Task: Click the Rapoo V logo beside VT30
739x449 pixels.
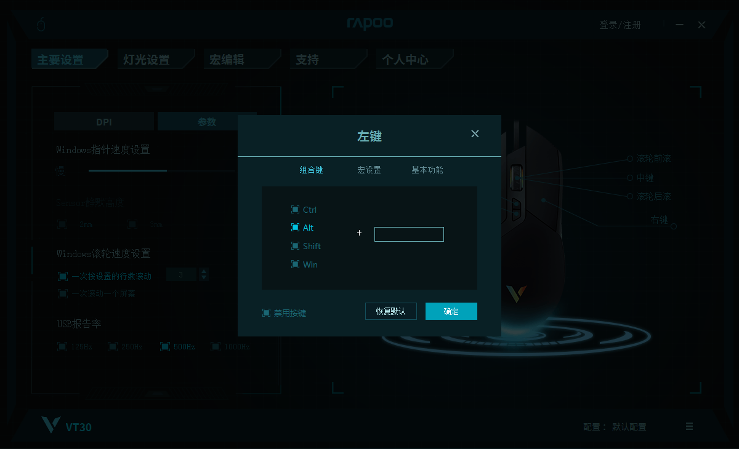Action: click(50, 425)
